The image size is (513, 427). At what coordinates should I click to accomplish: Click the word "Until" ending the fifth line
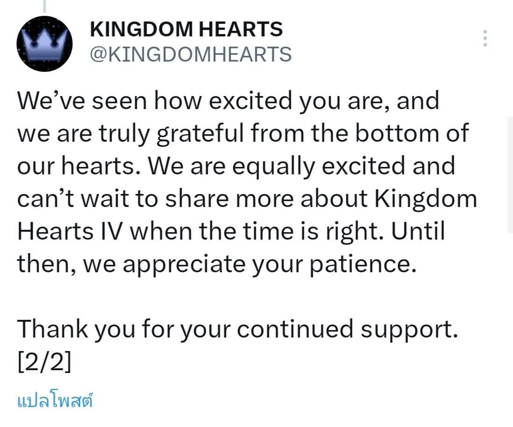coord(418,231)
